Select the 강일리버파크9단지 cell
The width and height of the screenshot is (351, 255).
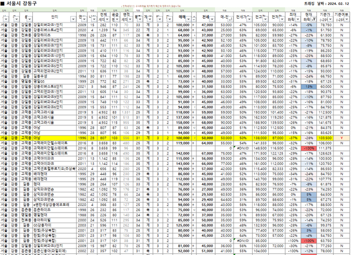coord(54,97)
